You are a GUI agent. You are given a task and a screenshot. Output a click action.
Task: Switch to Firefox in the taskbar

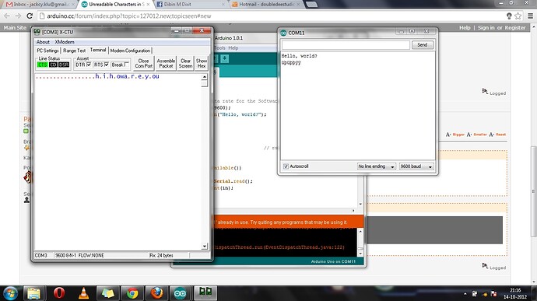point(156,293)
